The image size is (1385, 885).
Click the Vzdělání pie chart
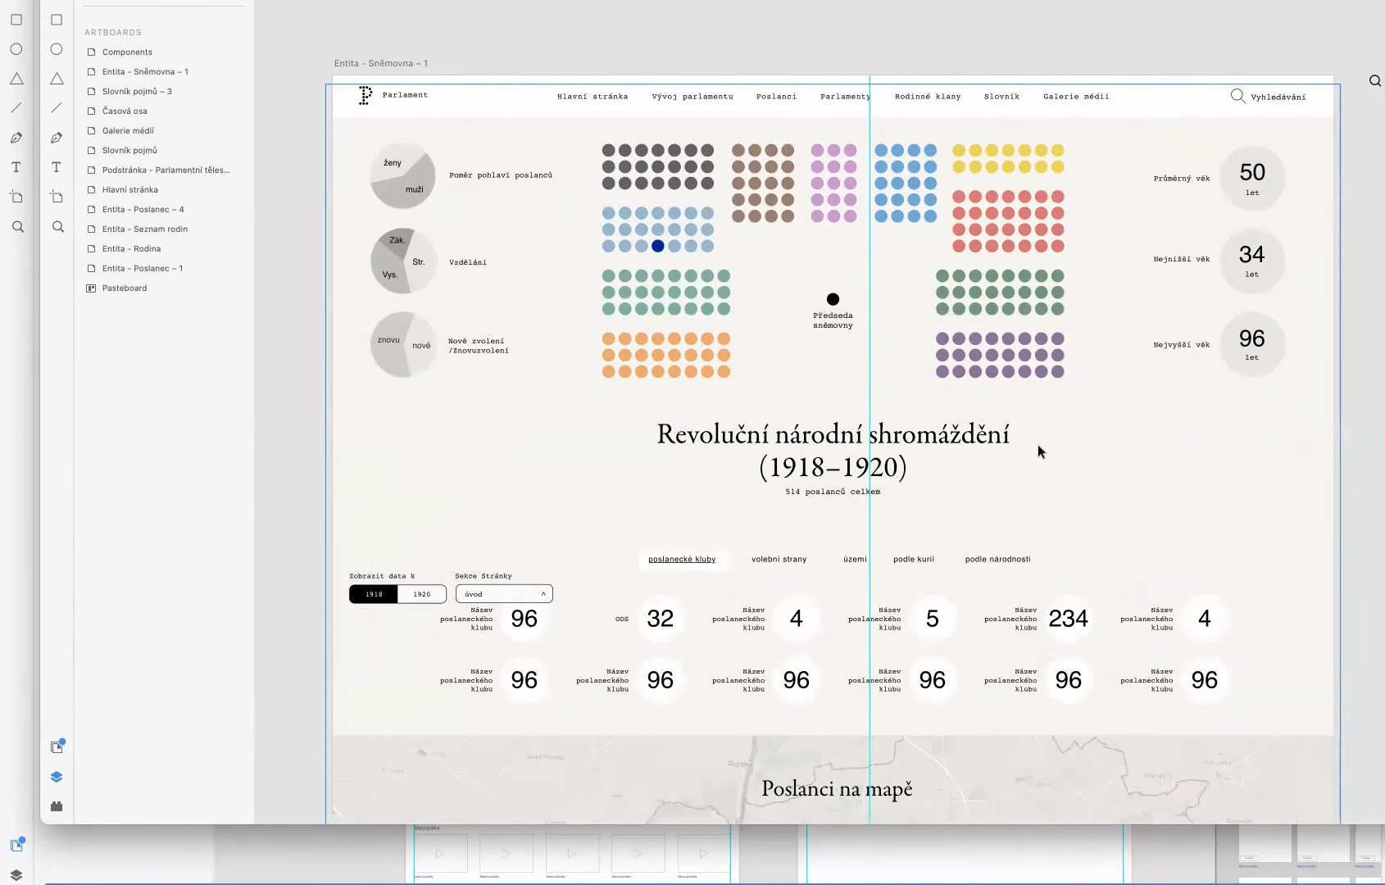tap(403, 261)
